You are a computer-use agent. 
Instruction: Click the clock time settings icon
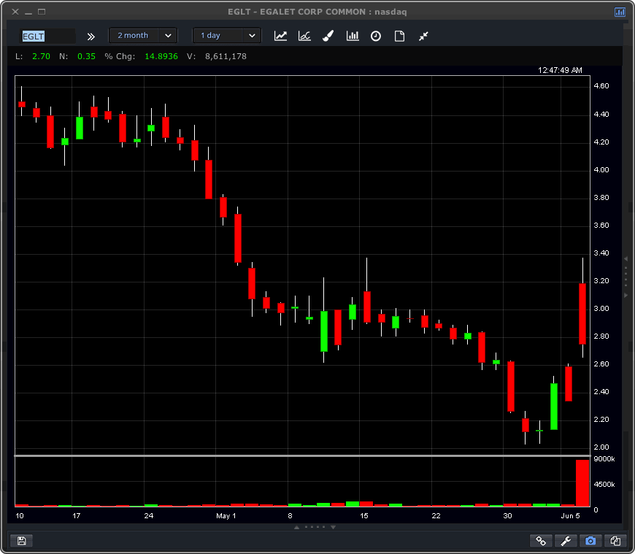click(x=376, y=36)
